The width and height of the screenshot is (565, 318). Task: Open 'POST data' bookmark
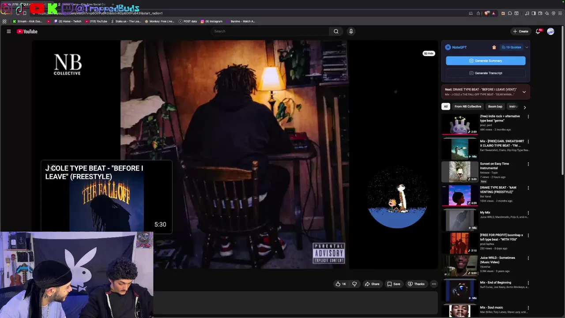pyautogui.click(x=188, y=21)
